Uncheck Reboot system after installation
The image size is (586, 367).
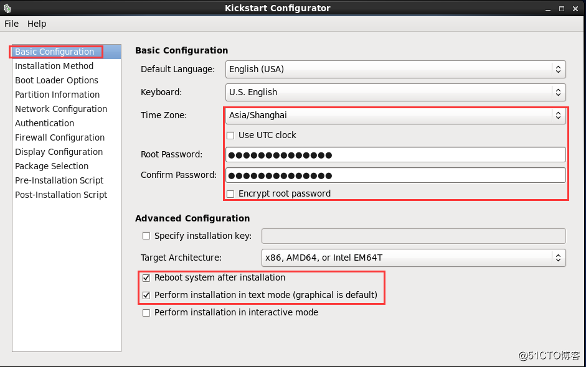146,278
